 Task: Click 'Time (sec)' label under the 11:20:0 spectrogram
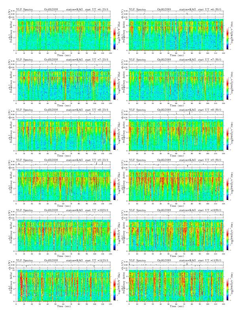[x=64, y=306]
